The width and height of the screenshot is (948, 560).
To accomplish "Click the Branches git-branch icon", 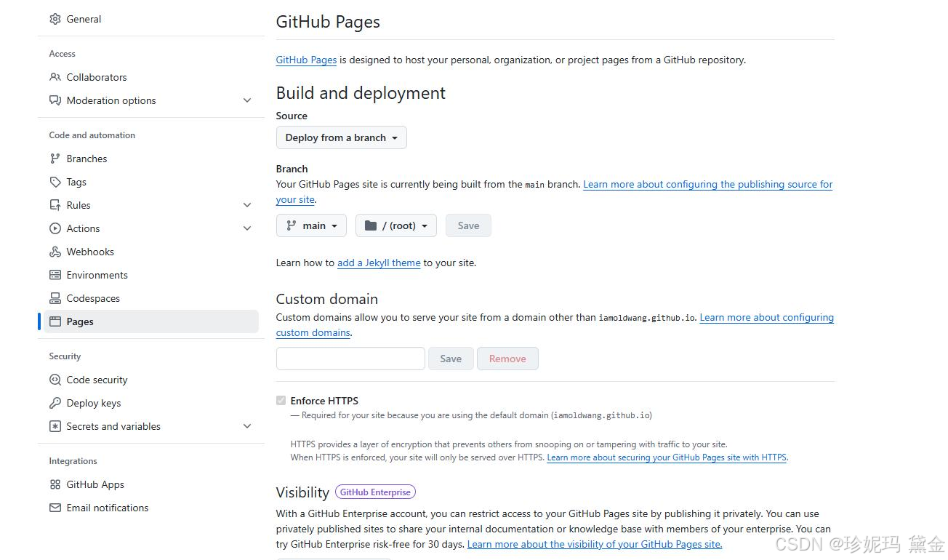I will point(55,159).
